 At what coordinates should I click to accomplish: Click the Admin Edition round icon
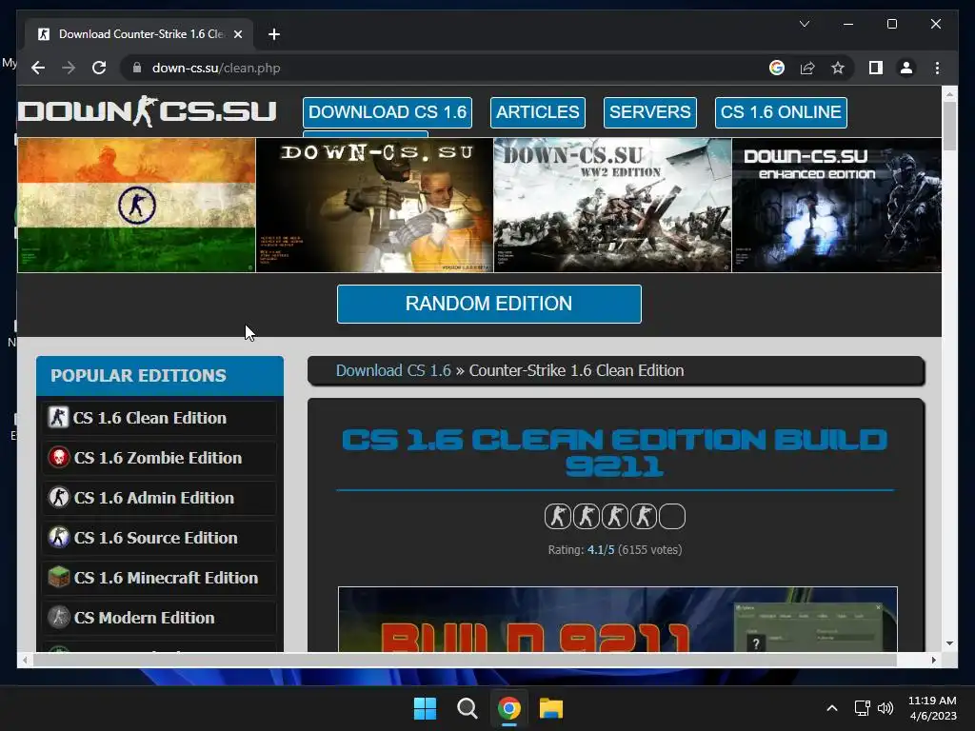point(58,497)
